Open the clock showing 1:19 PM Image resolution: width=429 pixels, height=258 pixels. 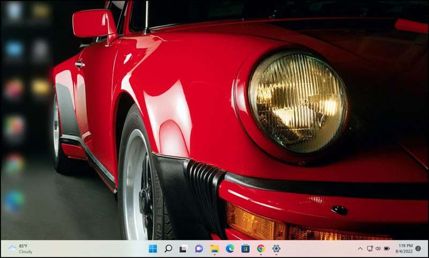click(x=405, y=248)
